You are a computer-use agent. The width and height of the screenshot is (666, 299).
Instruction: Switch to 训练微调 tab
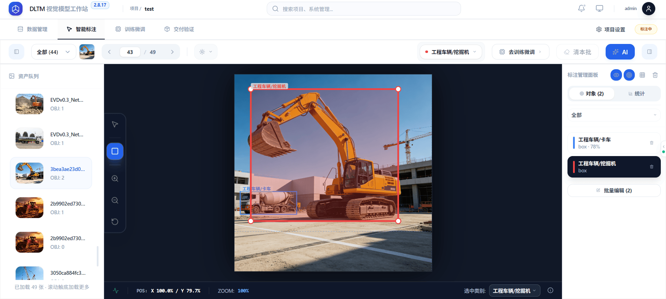(130, 29)
